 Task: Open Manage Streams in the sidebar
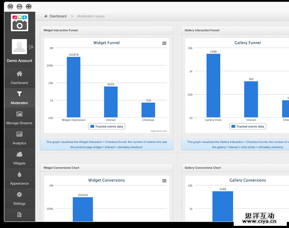pos(19,118)
